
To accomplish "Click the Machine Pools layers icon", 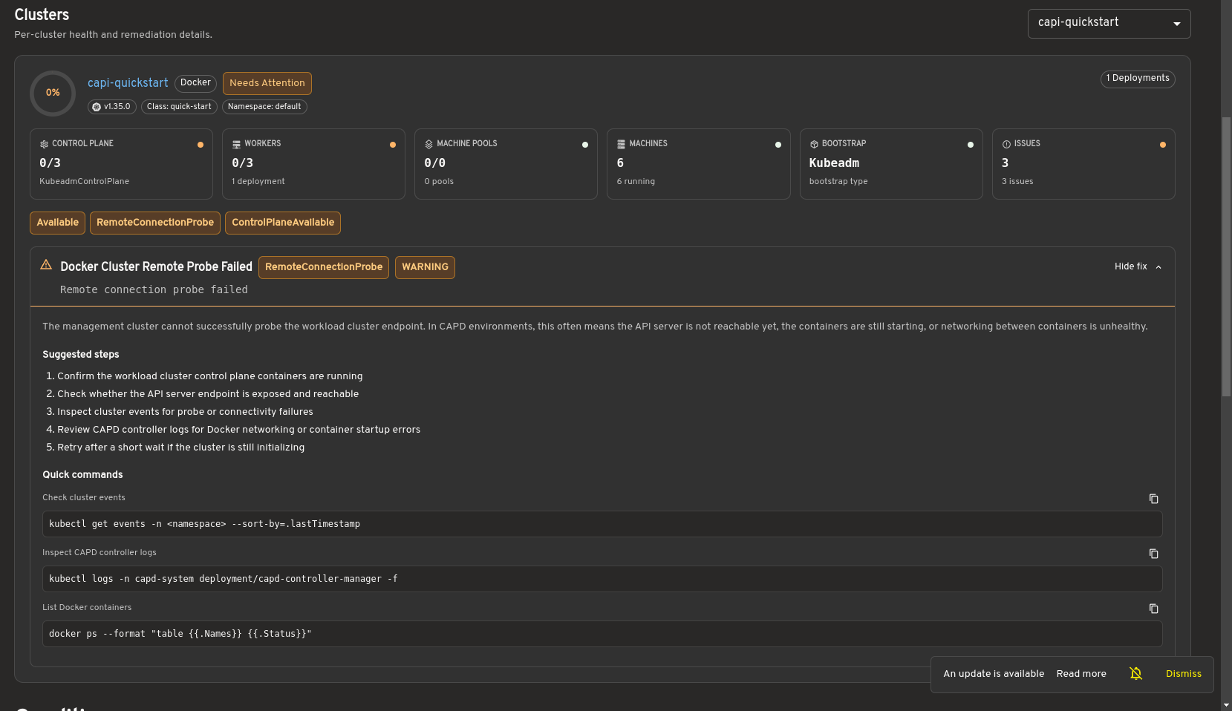I will tap(428, 144).
